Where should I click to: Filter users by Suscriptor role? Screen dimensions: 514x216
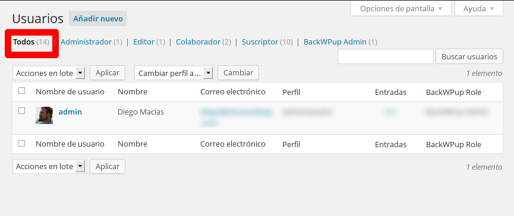(260, 42)
